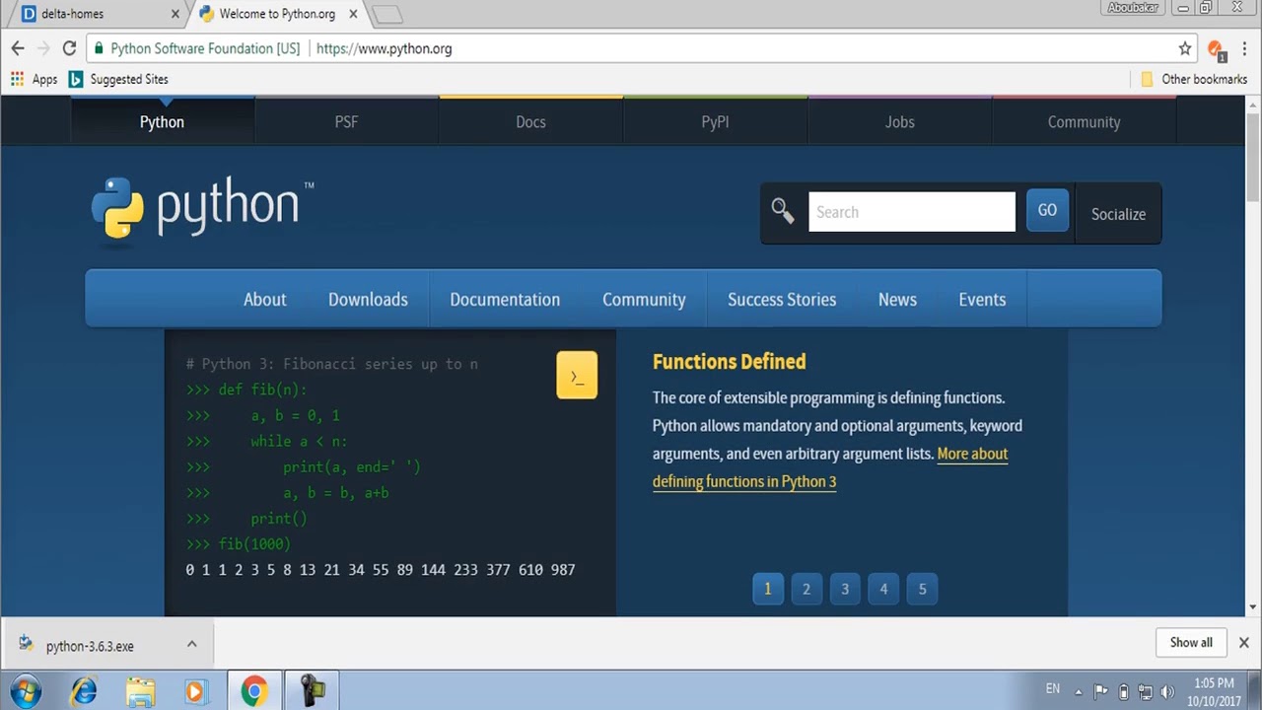Select the Docs top navigation tab
This screenshot has width=1262, height=710.
pyautogui.click(x=530, y=121)
